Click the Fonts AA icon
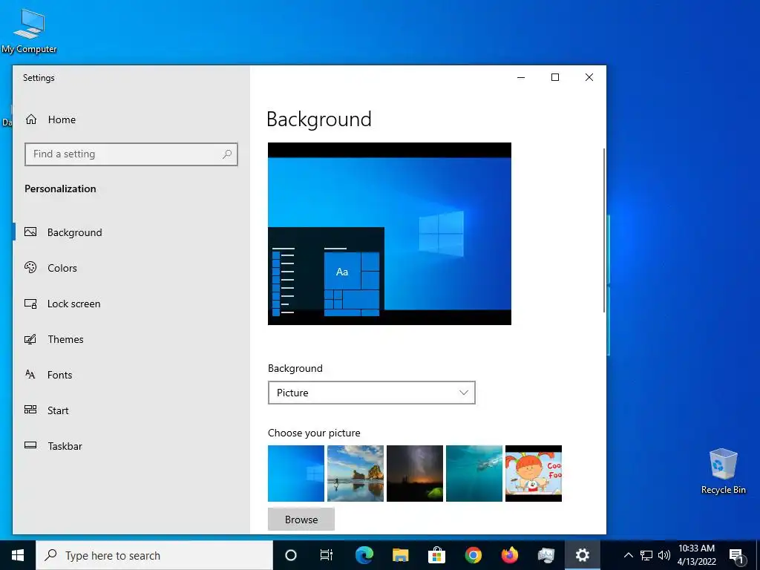 [30, 374]
